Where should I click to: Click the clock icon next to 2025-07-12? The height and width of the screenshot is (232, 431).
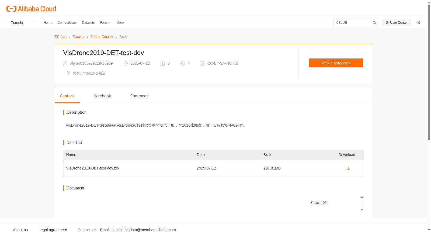tap(126, 64)
